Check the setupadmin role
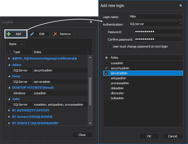Screen dimensions: 188x144 click(106, 78)
